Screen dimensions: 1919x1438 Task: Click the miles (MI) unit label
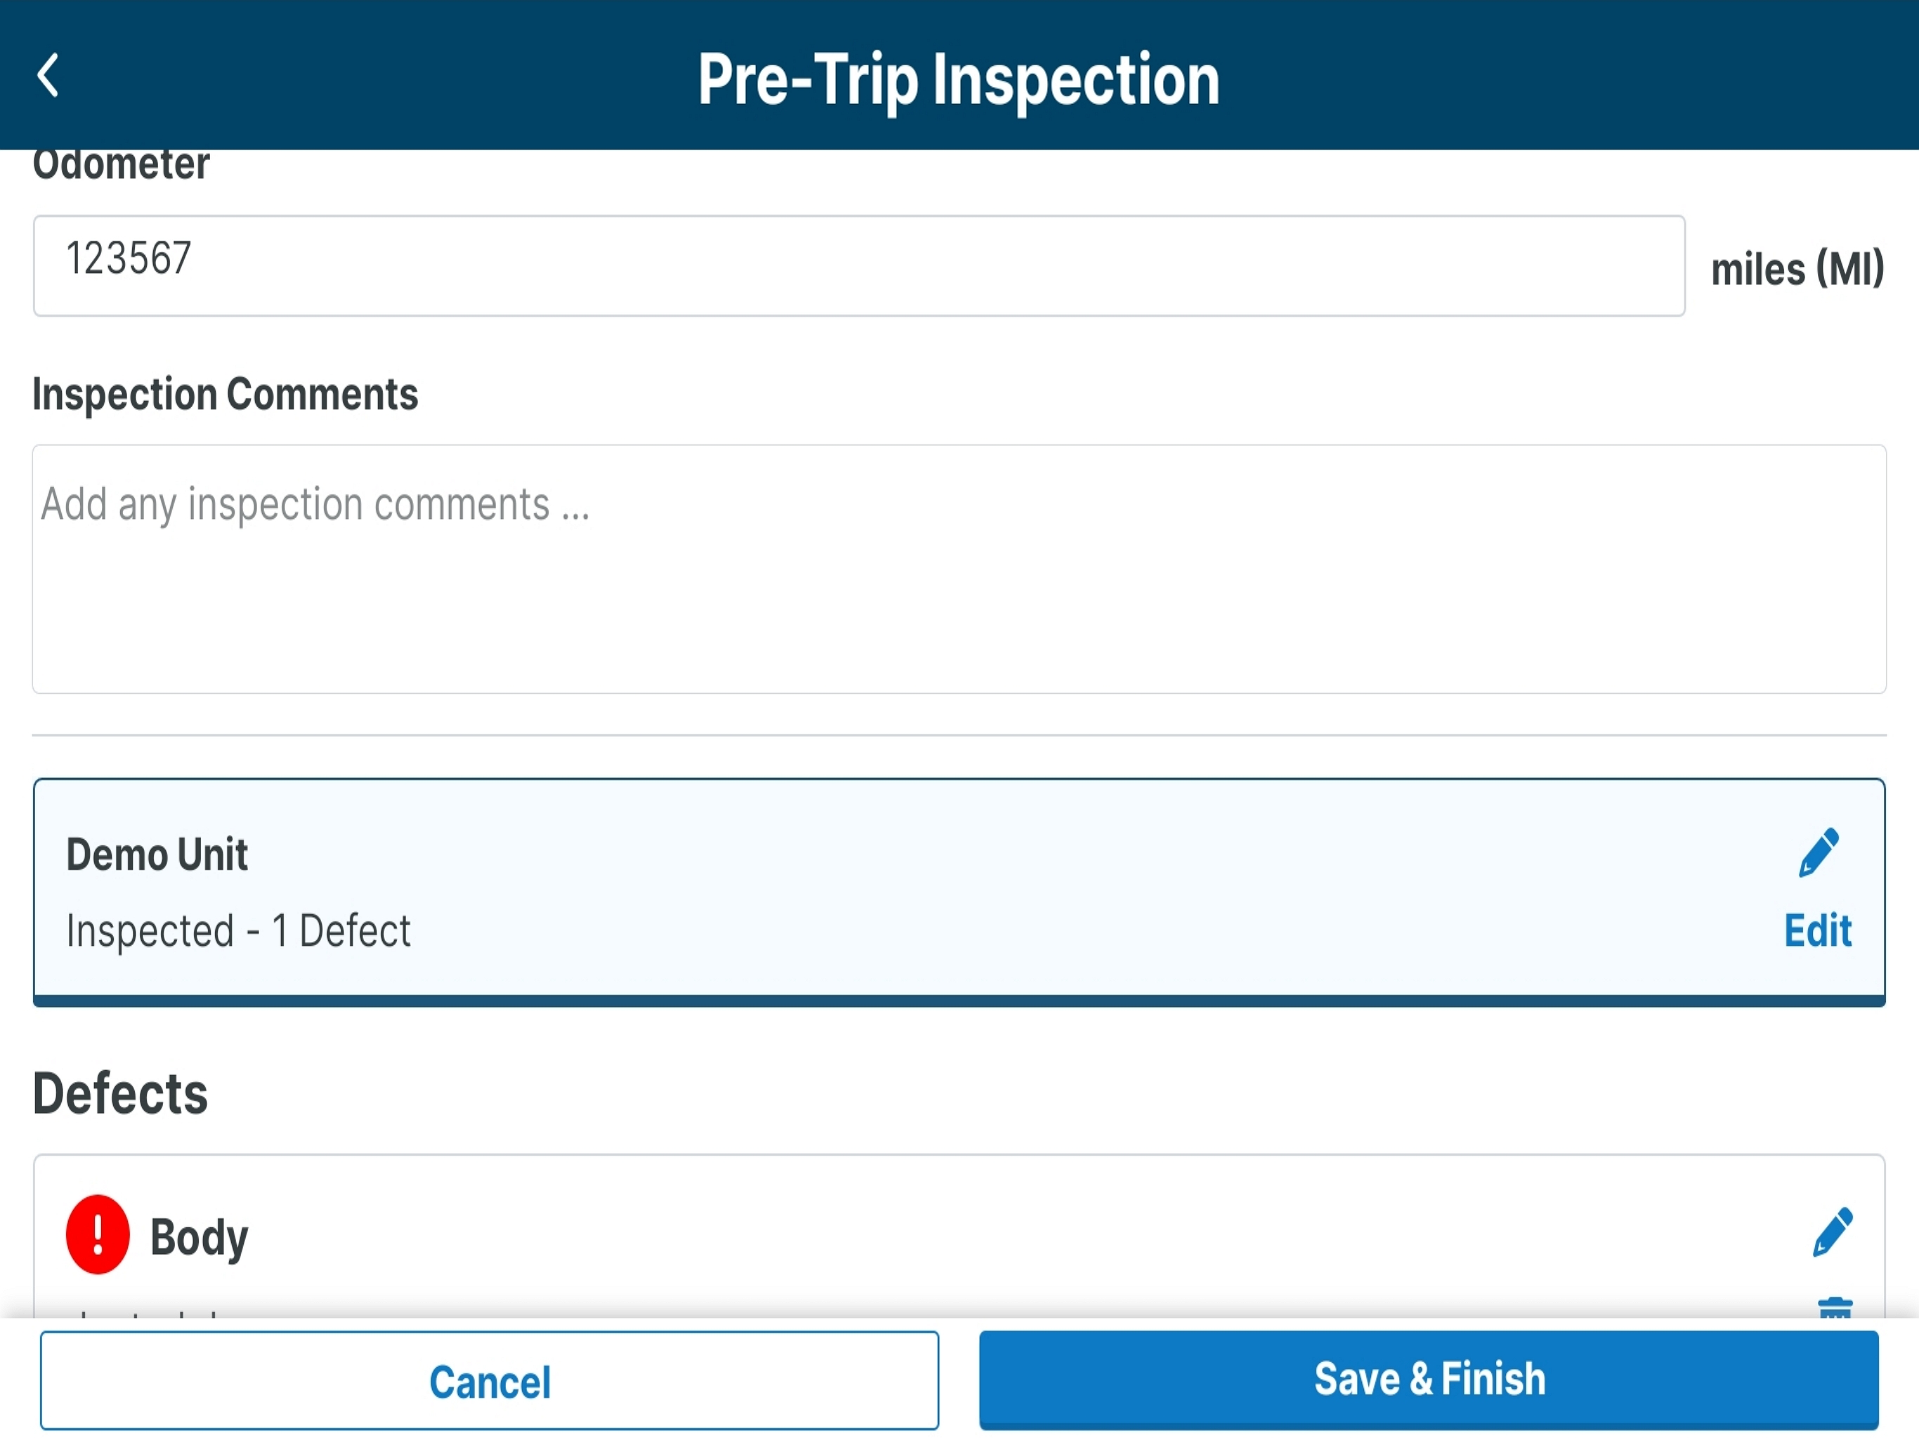click(x=1797, y=269)
